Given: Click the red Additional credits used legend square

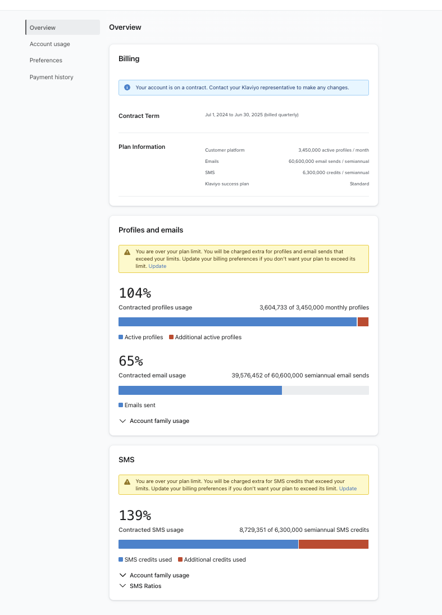Looking at the screenshot, I should tap(180, 560).
